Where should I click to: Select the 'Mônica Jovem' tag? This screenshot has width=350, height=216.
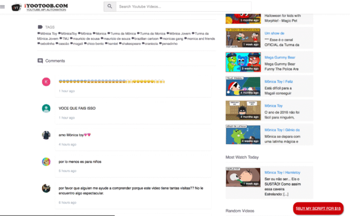(x=178, y=33)
